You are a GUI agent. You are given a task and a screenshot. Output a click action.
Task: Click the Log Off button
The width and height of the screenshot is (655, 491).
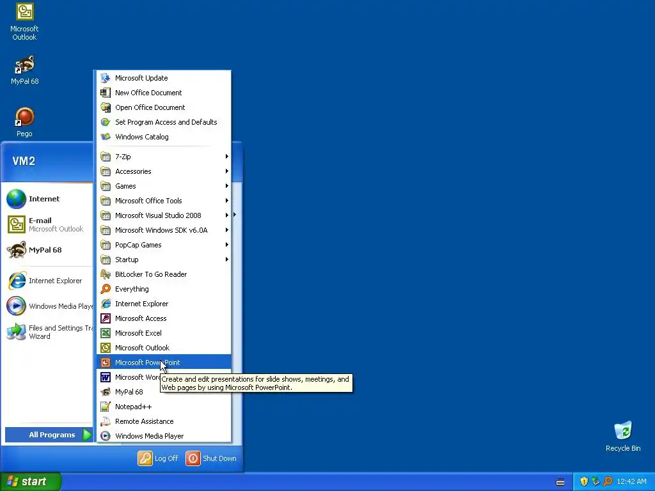(x=158, y=458)
